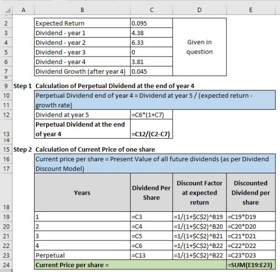
Task: Select the cell containing 3.81
Action: [x=151, y=62]
